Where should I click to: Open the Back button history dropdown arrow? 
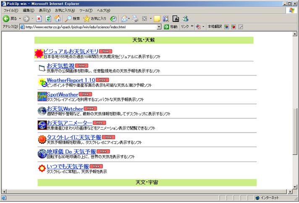coord(21,18)
